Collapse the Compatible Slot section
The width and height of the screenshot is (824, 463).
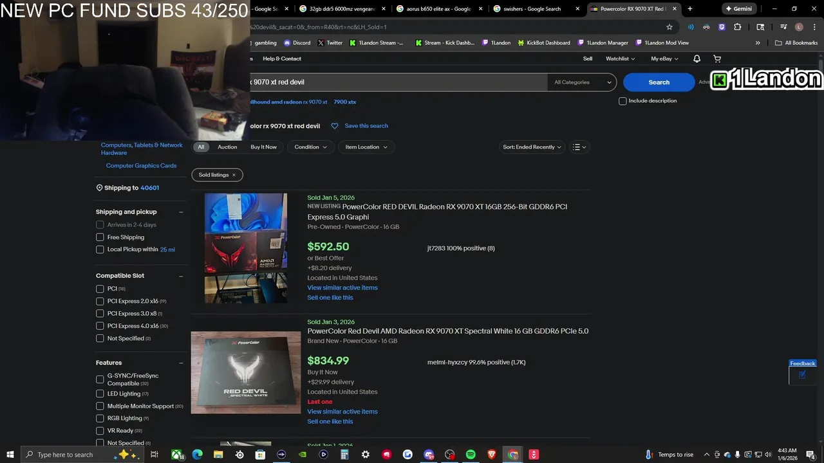pyautogui.click(x=181, y=276)
